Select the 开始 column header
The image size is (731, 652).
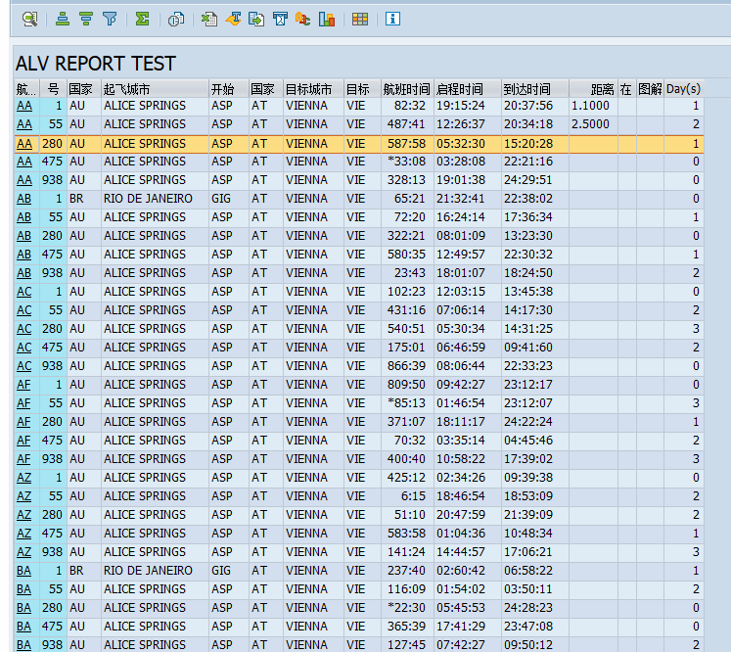228,89
